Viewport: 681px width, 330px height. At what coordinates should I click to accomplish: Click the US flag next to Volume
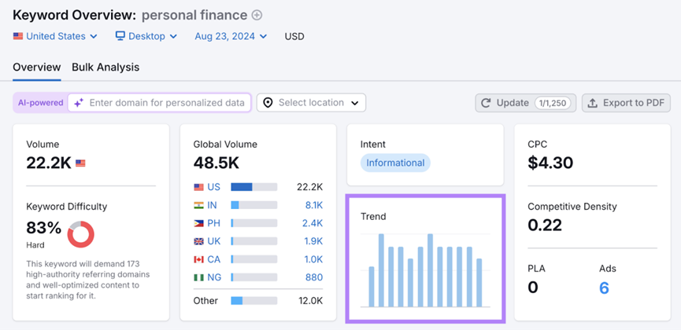[80, 163]
